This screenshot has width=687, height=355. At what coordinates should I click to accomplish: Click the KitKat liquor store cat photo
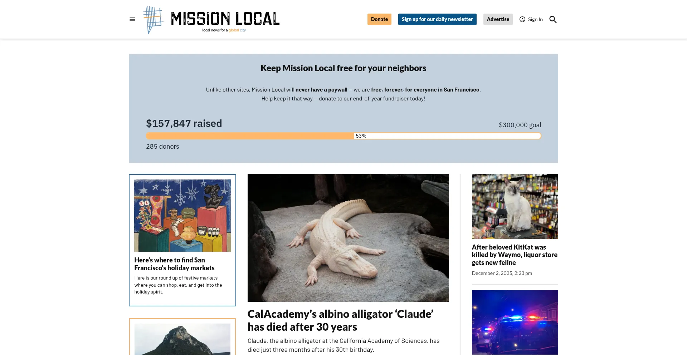(x=515, y=206)
